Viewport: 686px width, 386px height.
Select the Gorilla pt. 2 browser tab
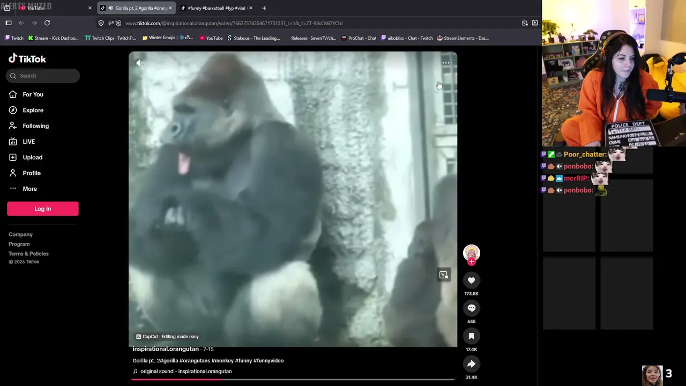point(137,8)
